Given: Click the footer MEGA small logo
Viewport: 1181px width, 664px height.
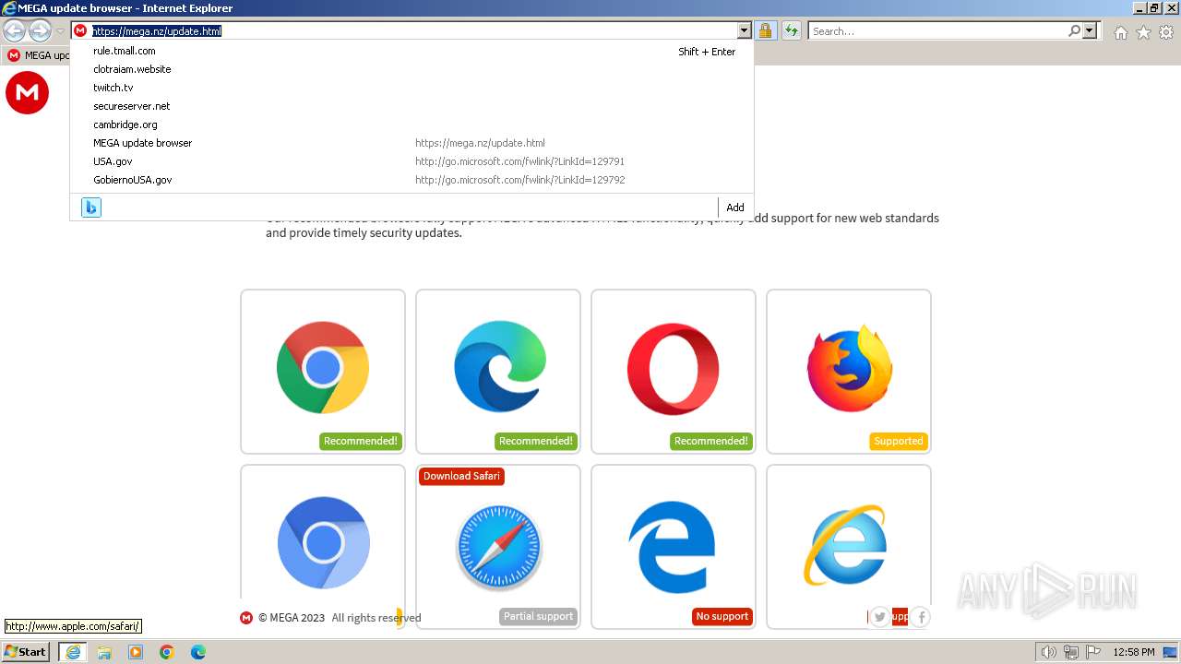Looking at the screenshot, I should tap(246, 618).
